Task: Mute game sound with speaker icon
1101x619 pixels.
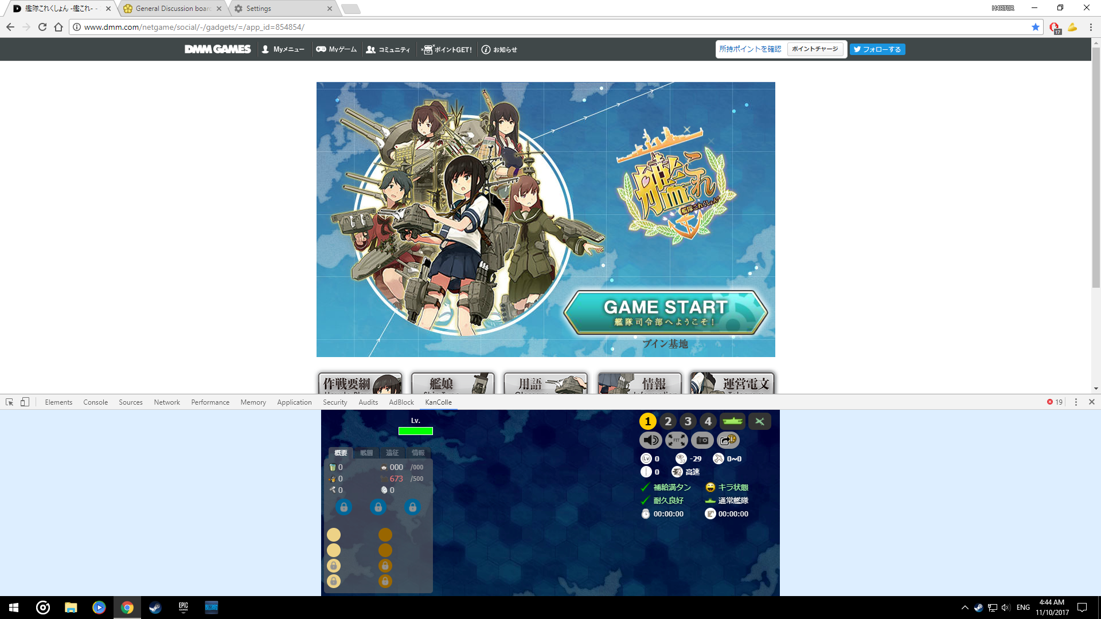Action: click(650, 440)
